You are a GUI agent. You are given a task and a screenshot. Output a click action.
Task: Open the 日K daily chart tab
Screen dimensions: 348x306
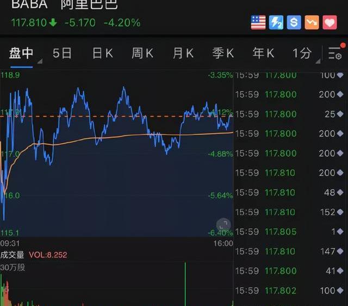click(x=103, y=53)
